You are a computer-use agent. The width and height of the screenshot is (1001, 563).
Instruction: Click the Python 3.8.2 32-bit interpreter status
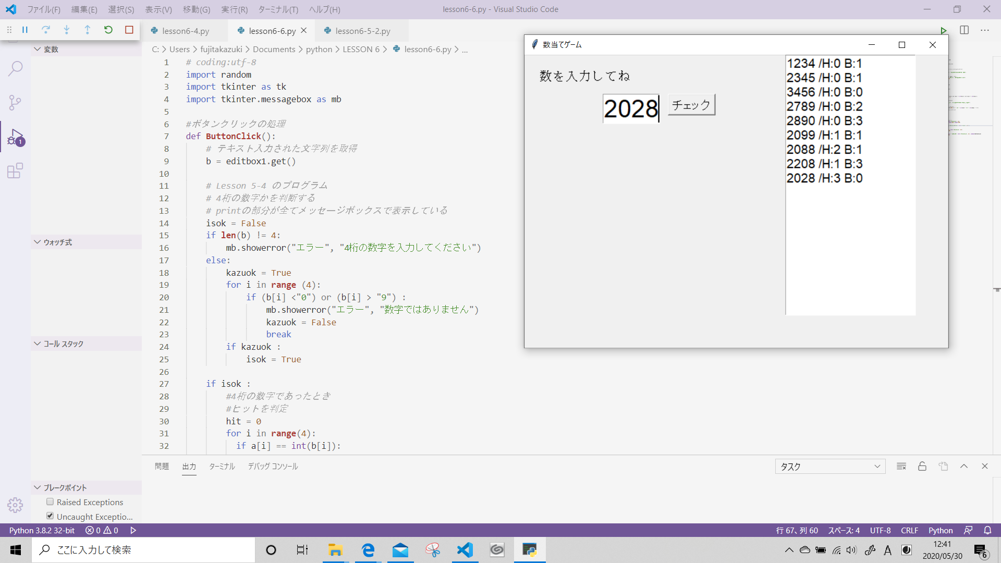pos(42,530)
